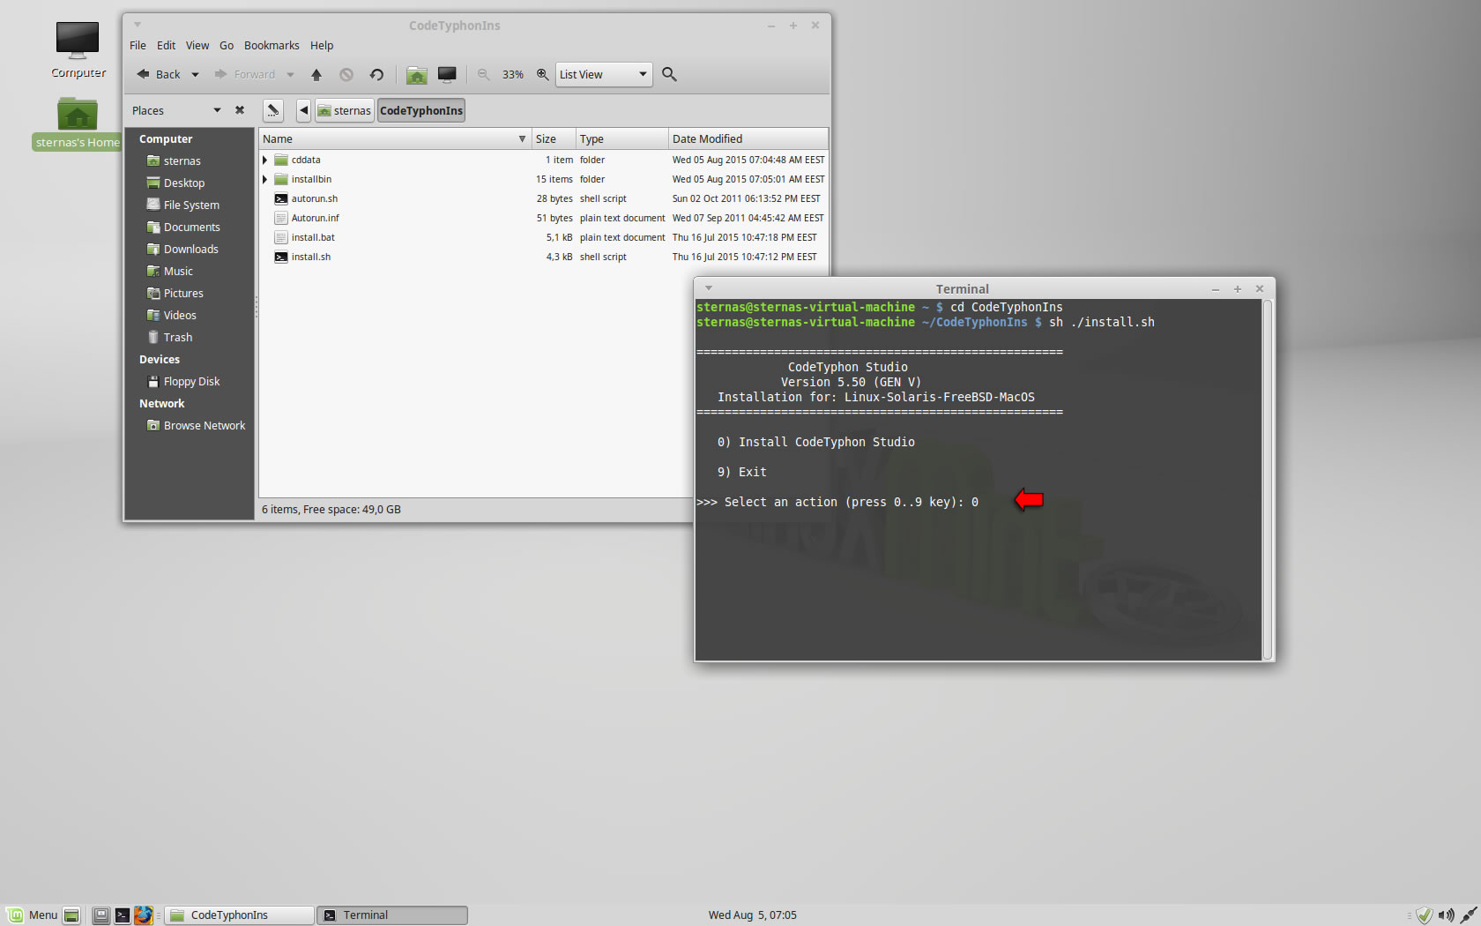Navigate to sternas in the path bar
Screen dimensions: 1481x926
coord(345,110)
